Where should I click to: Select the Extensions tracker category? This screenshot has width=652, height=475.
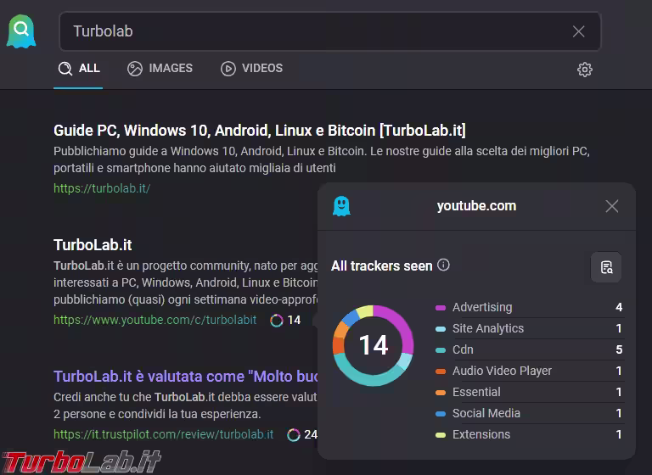pos(529,434)
